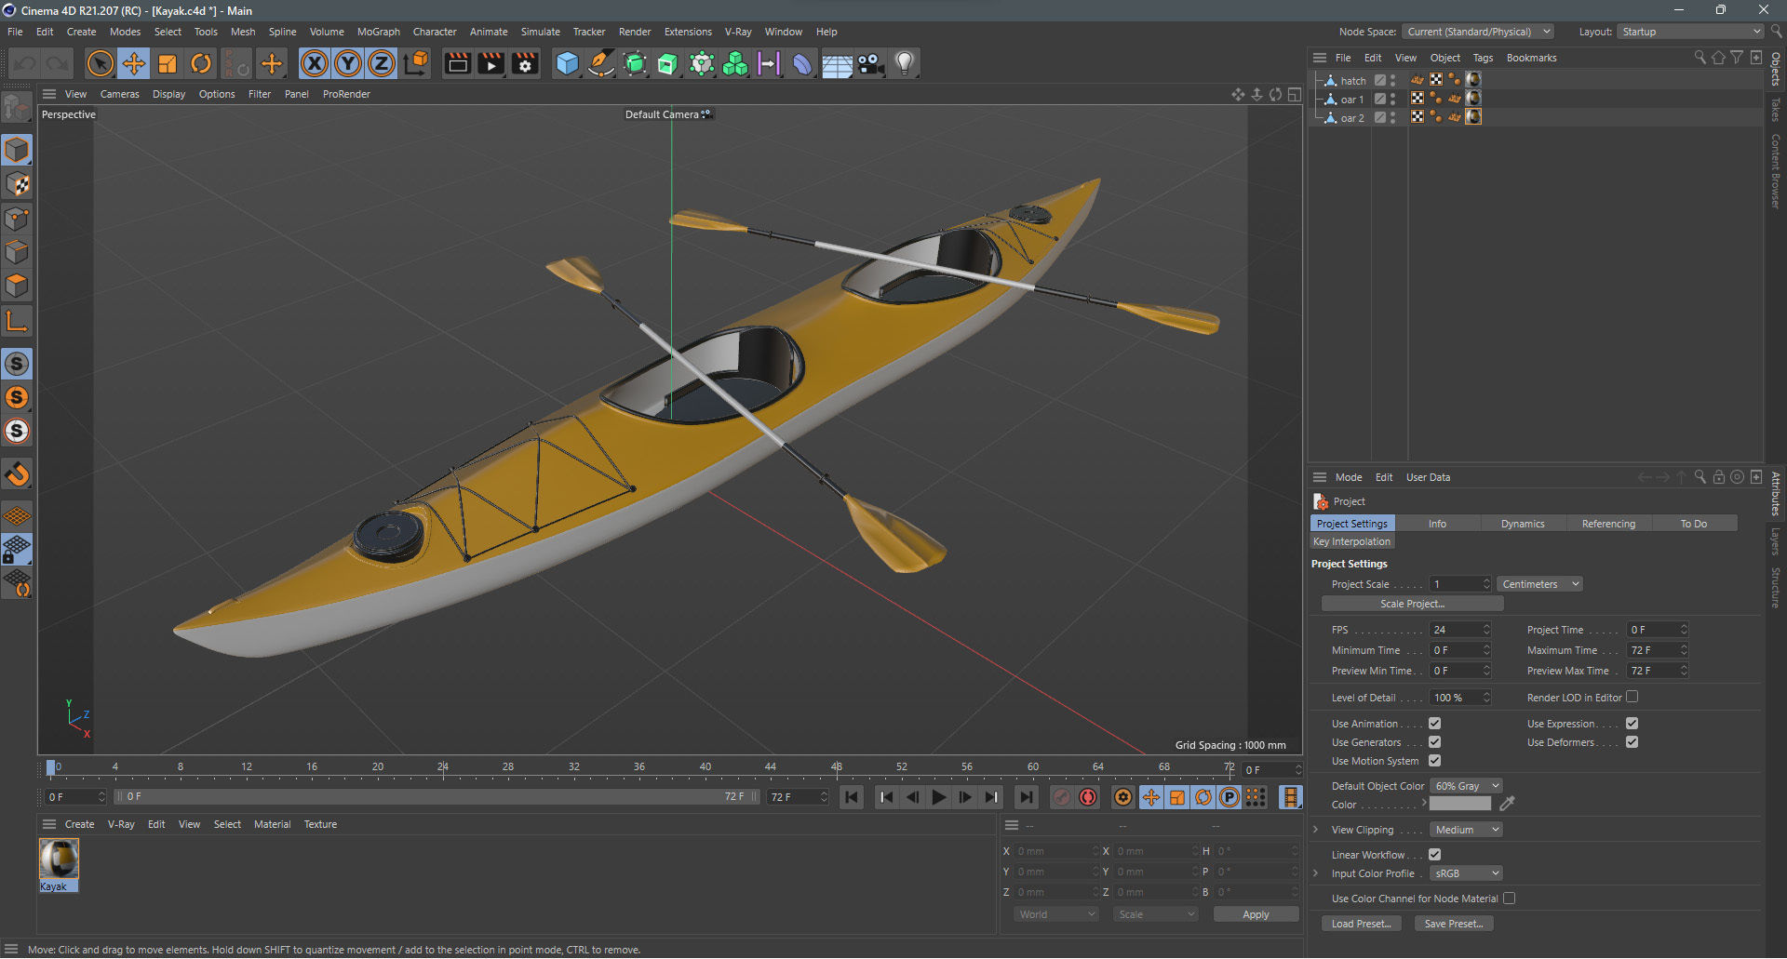Open the MoGraph menu
Image resolution: width=1787 pixels, height=959 pixels.
pos(378,32)
